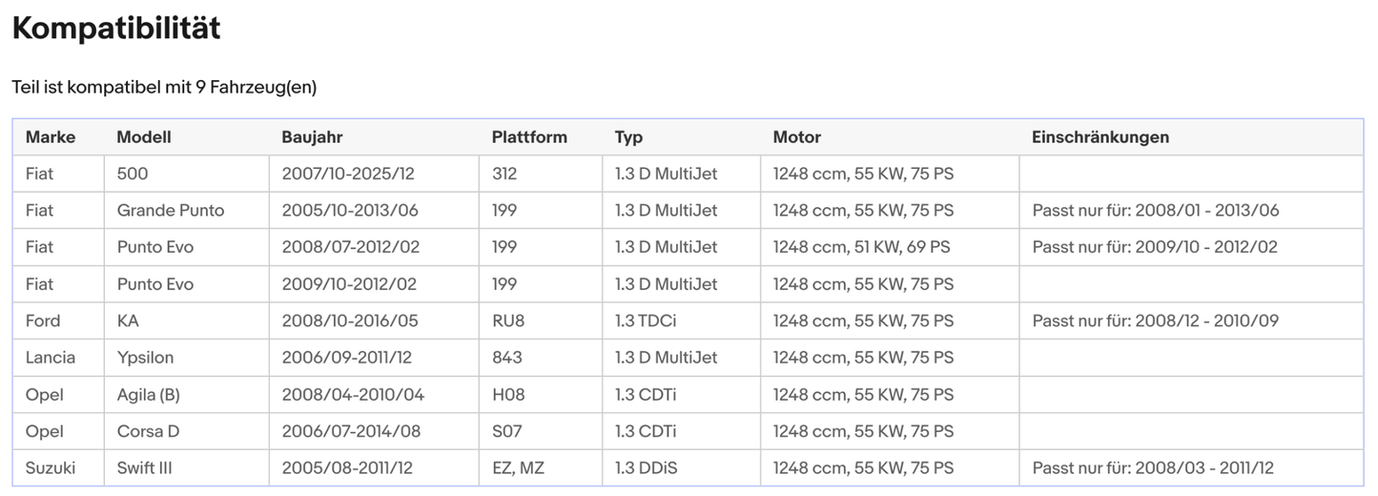1378x496 pixels.
Task: Click the Opel Agila (B) cell
Action: tap(148, 395)
